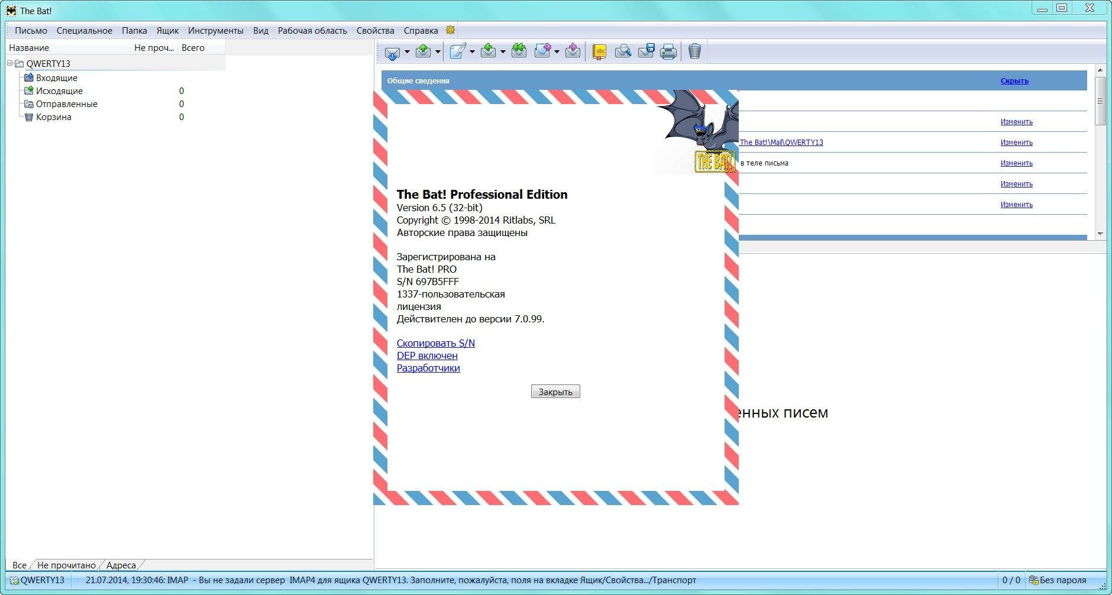Select the QWERTY13 account in folder tree
The height and width of the screenshot is (595, 1112).
pos(49,64)
